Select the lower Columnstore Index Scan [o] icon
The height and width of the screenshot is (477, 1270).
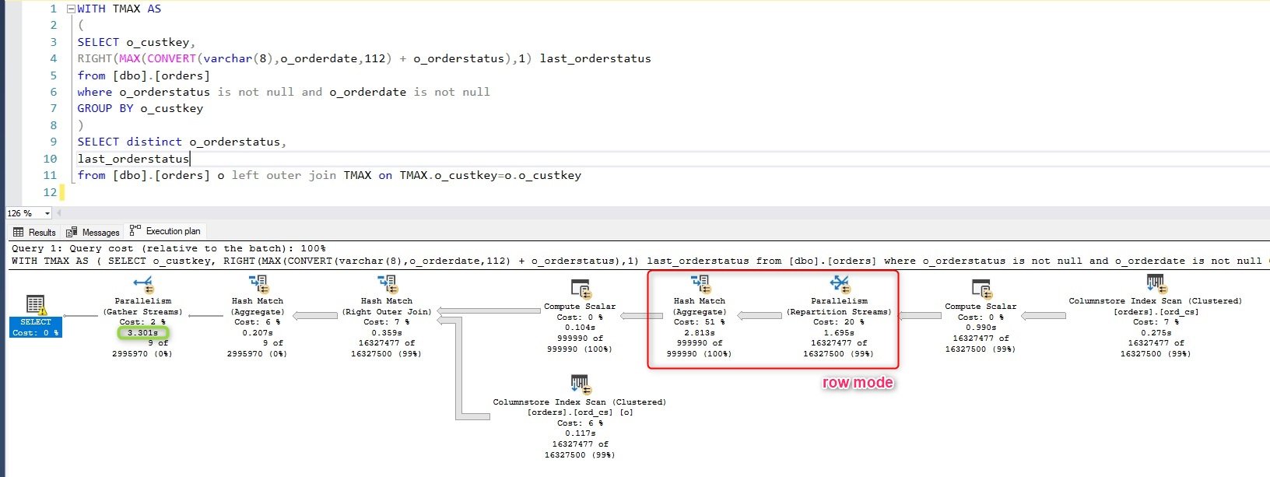(x=580, y=385)
